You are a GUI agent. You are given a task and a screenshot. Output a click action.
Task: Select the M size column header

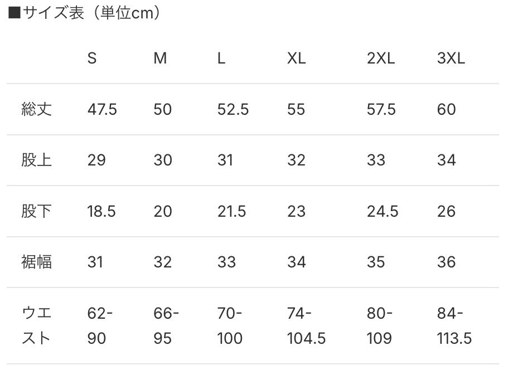coord(160,59)
